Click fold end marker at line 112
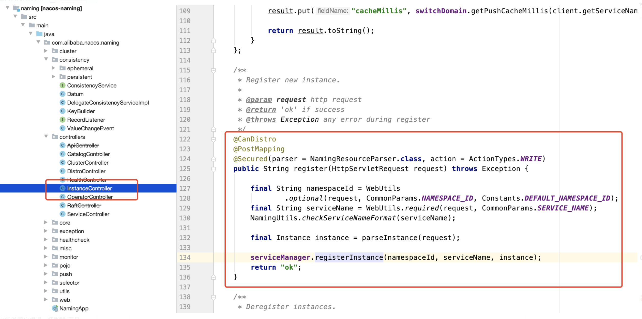642x319 pixels. 213,41
